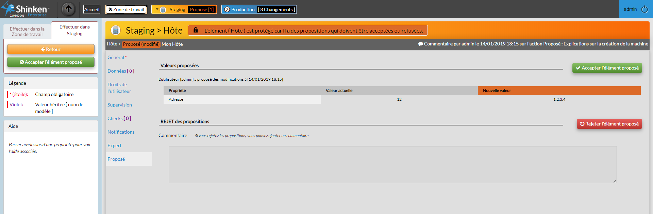Screen dimensions: 653x214
Task: Click the database icon beside Staging > Hôte
Action: coord(116,30)
